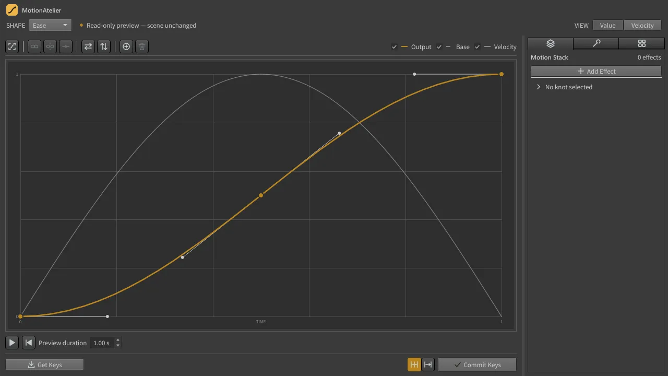Click the Get Keys button
Viewport: 668px width, 376px height.
pyautogui.click(x=44, y=365)
